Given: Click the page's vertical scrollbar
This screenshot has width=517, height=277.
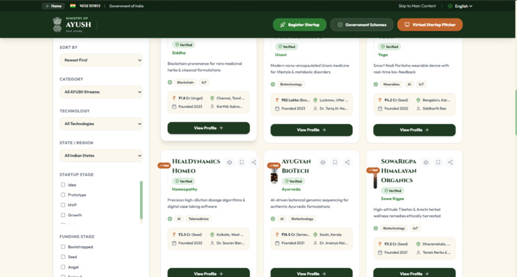Looking at the screenshot, I should click(515, 112).
